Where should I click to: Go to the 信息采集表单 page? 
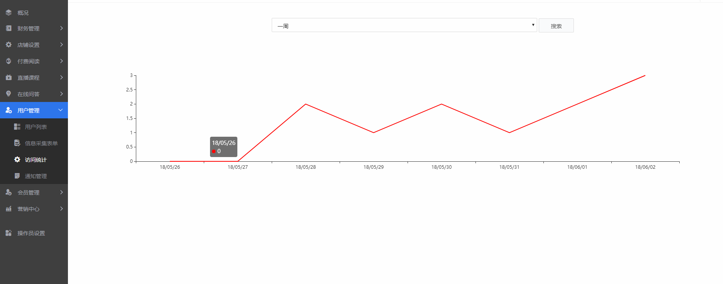(x=34, y=143)
